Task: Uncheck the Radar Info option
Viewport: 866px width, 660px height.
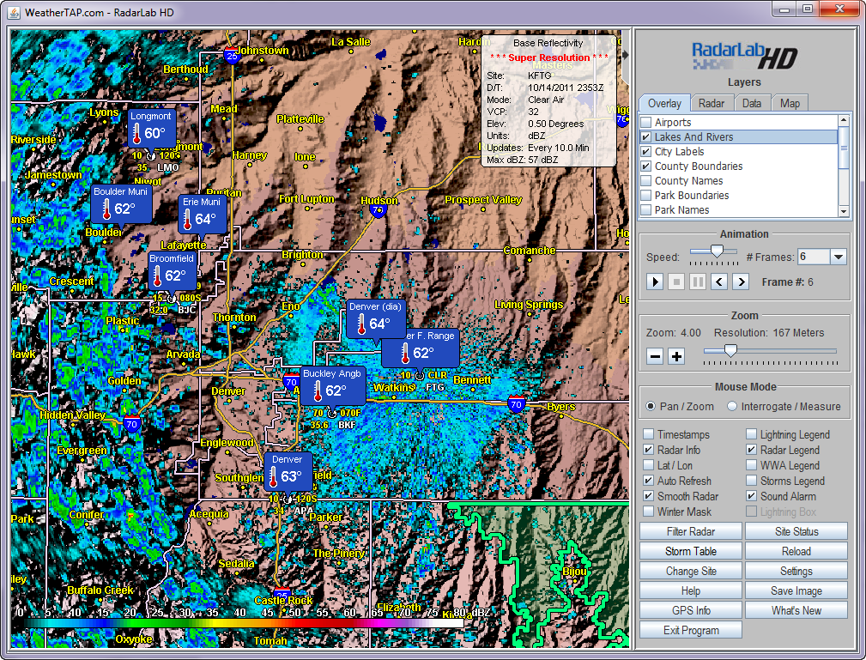Action: pos(648,450)
